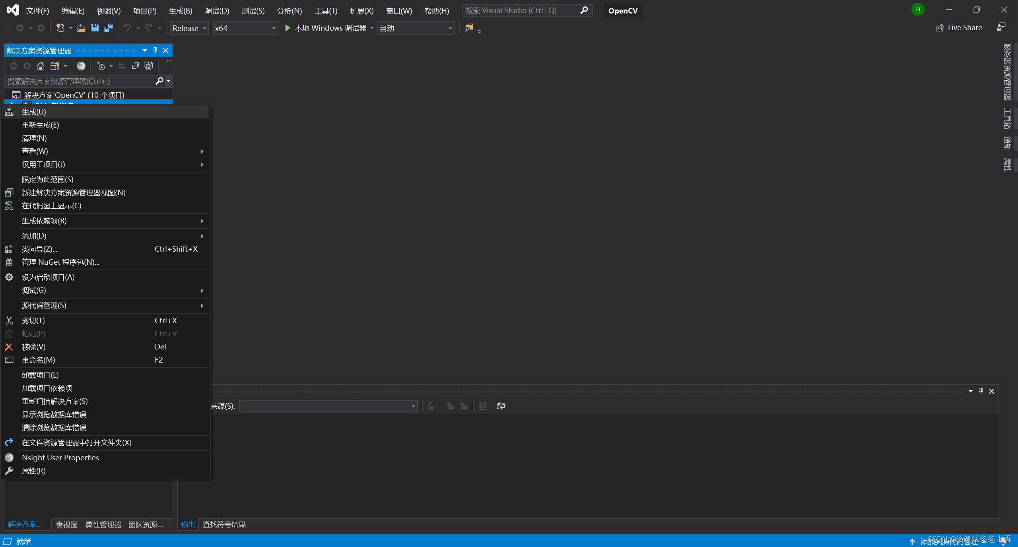Save the current file with the floppy icon
Screen dimensions: 1018x547
pos(95,28)
